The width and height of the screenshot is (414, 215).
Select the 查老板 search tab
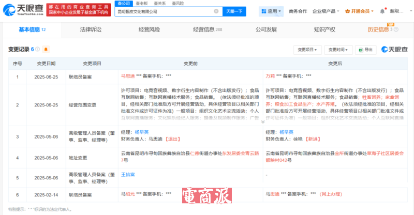142,4
